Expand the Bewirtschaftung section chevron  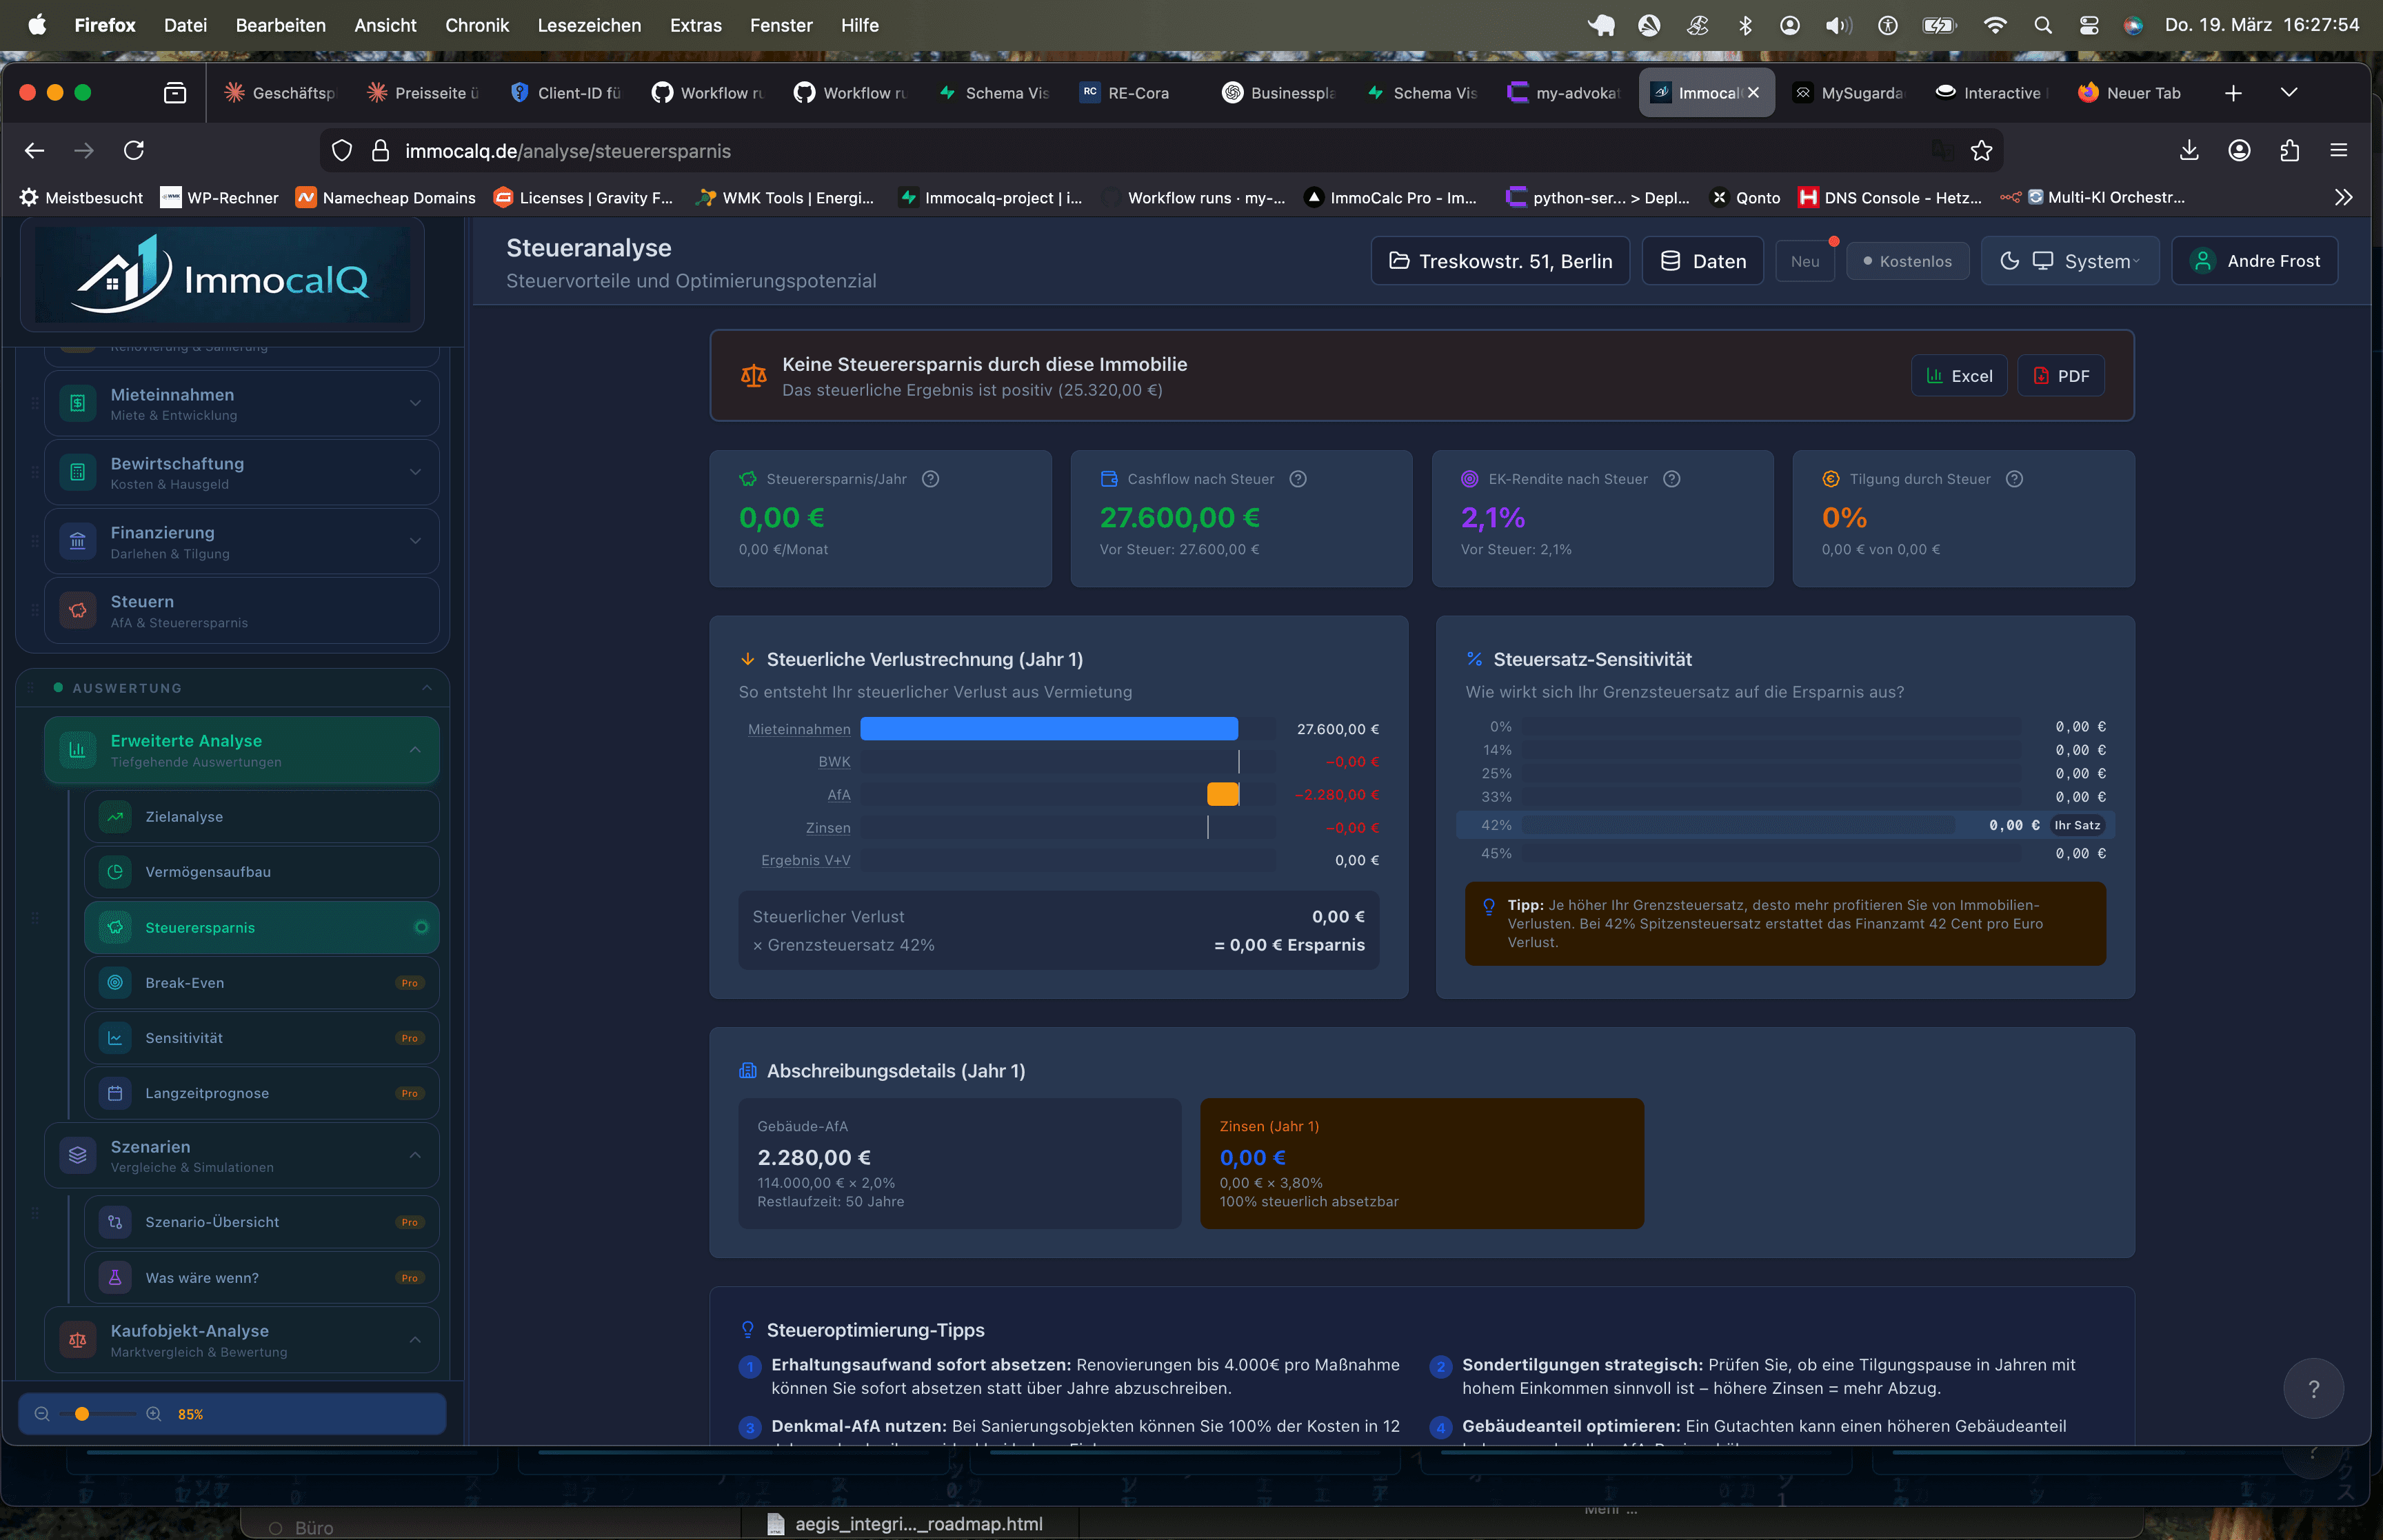pos(415,472)
